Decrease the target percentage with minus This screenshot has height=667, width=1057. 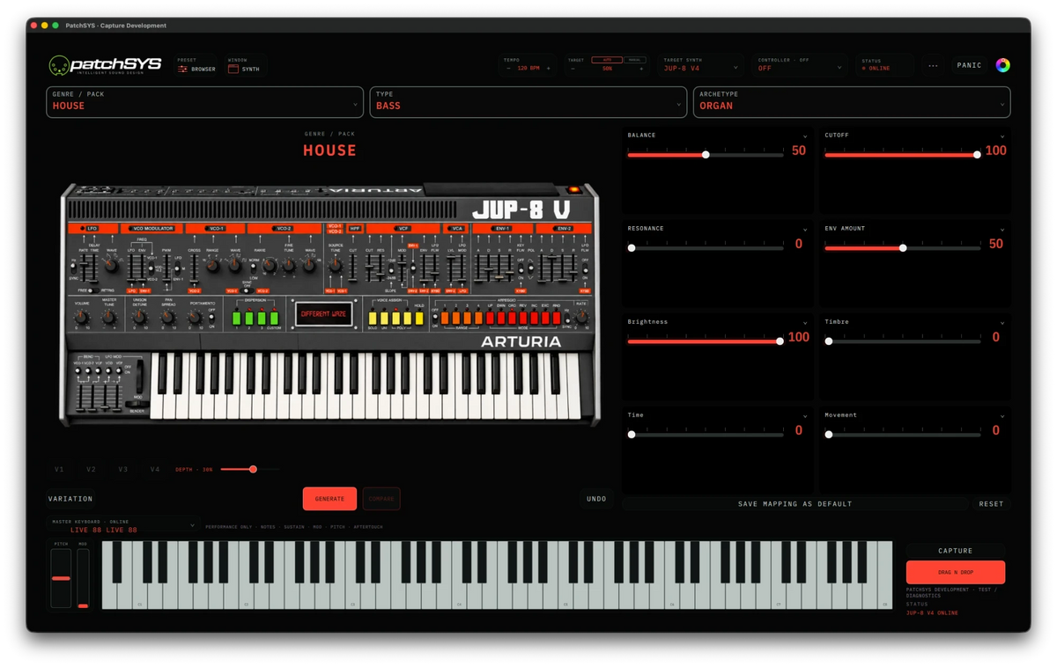pos(573,69)
